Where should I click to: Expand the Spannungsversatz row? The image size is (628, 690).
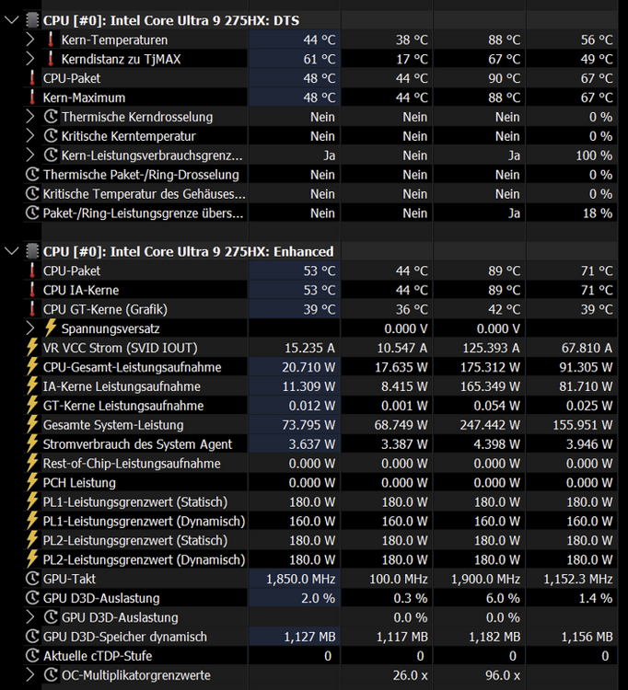[30, 328]
